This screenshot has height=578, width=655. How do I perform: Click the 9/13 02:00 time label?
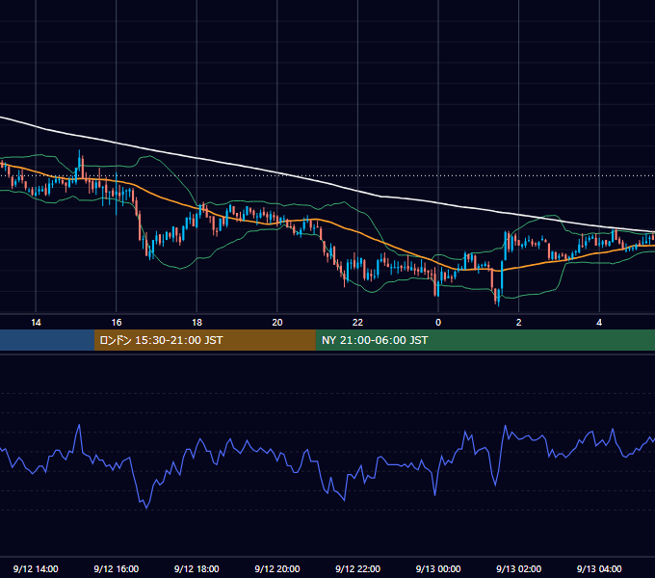coord(518,568)
